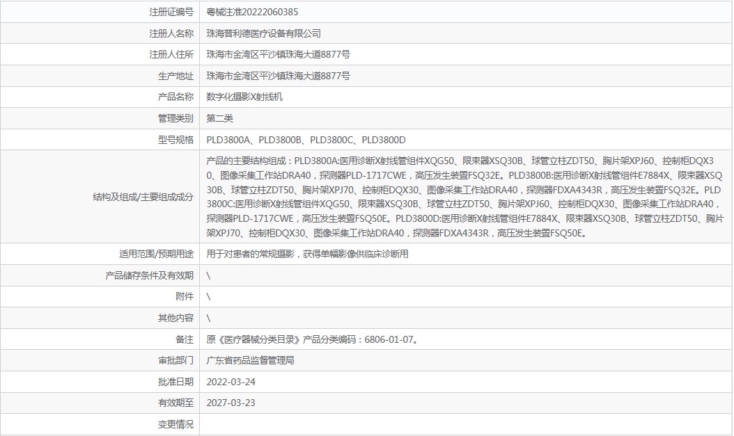Select intended use text 用于对患者的常规摄影
Screen dimensions: 734x436
[251, 255]
